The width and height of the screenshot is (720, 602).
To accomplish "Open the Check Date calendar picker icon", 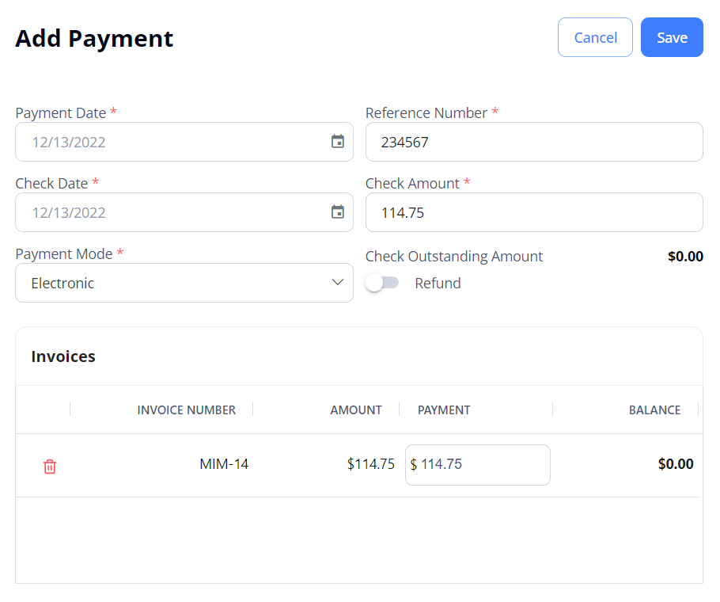I will click(338, 211).
